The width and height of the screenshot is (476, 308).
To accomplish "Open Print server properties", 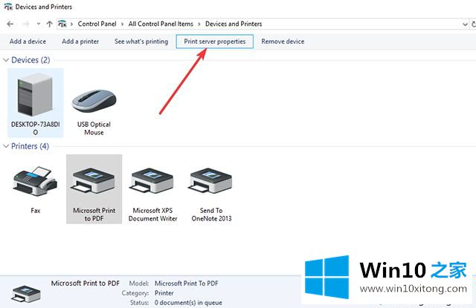I will click(215, 42).
